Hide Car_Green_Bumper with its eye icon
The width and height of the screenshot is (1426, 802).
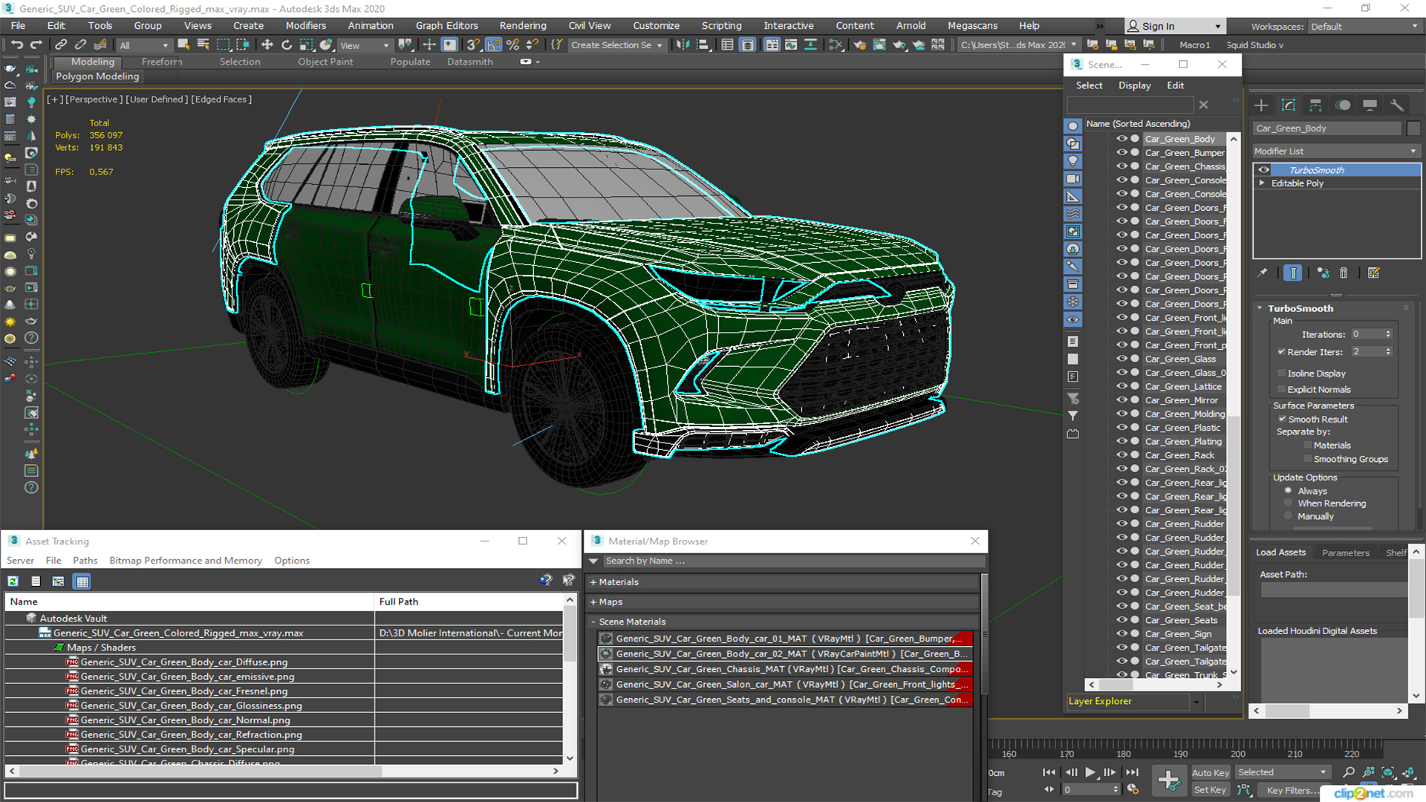1121,153
